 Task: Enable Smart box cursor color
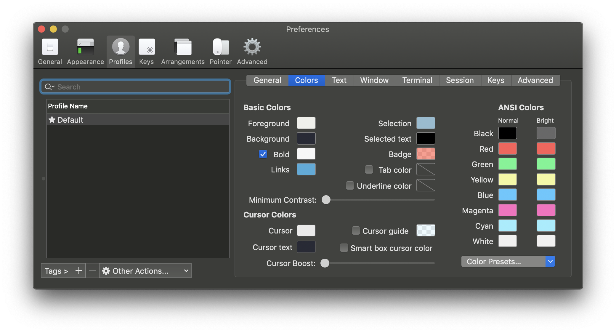[x=344, y=248]
